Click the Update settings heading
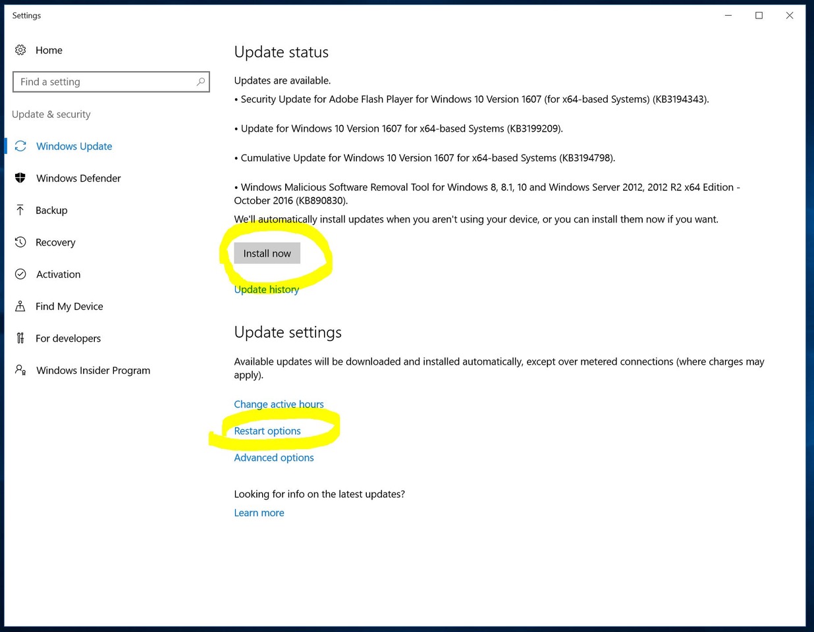The height and width of the screenshot is (632, 814). tap(288, 332)
